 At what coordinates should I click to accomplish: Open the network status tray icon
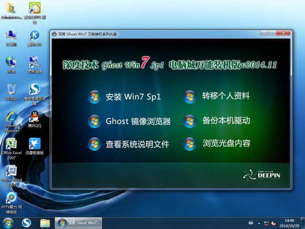(x=266, y=223)
